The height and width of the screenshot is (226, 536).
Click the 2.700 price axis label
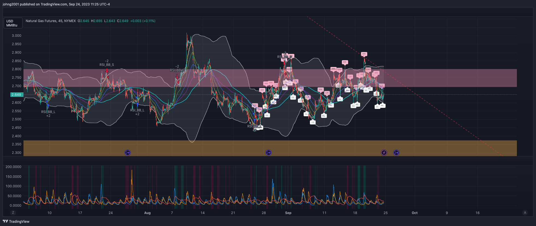point(16,86)
